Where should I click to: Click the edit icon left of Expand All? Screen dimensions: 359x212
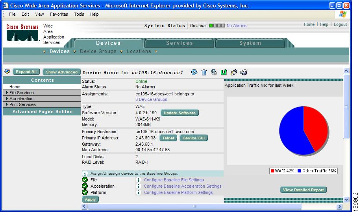(x=7, y=71)
